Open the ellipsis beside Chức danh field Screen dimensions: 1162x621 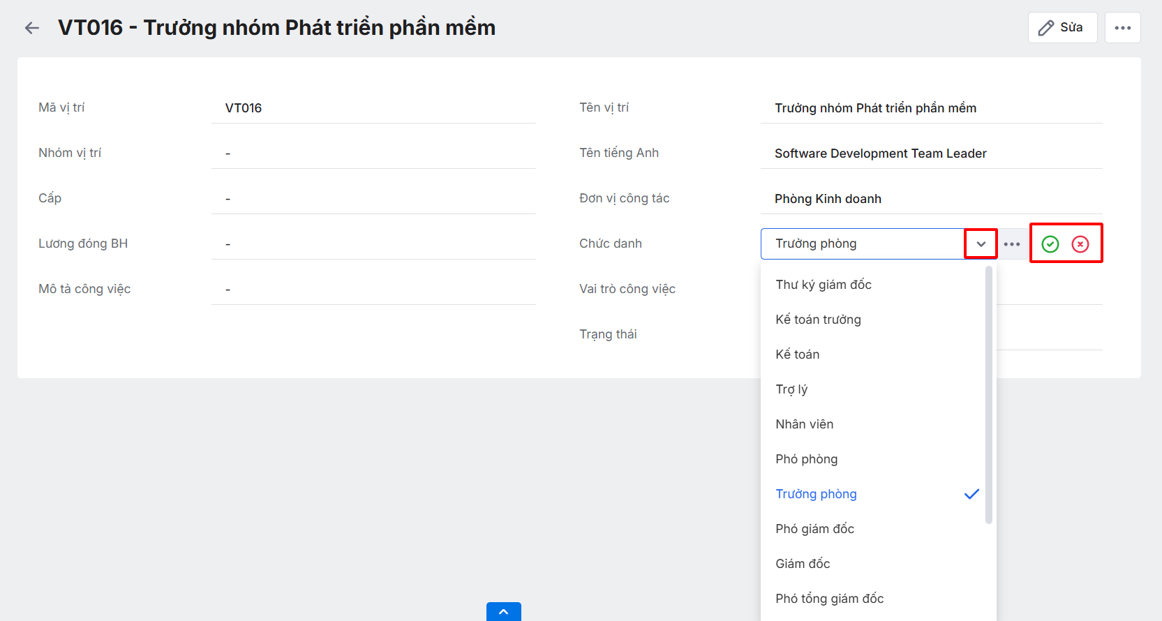point(1012,244)
